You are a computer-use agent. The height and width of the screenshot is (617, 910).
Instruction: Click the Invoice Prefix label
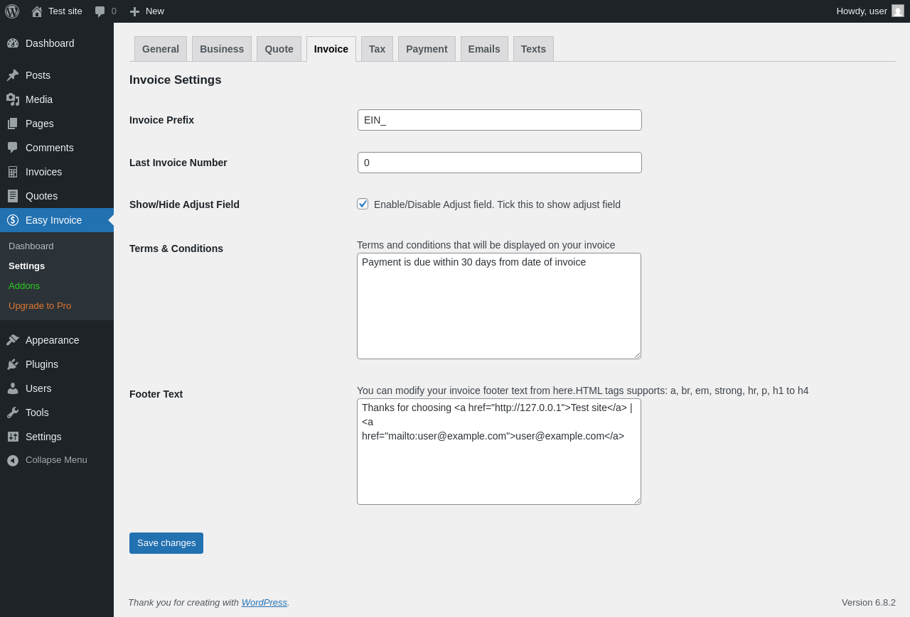(x=161, y=120)
